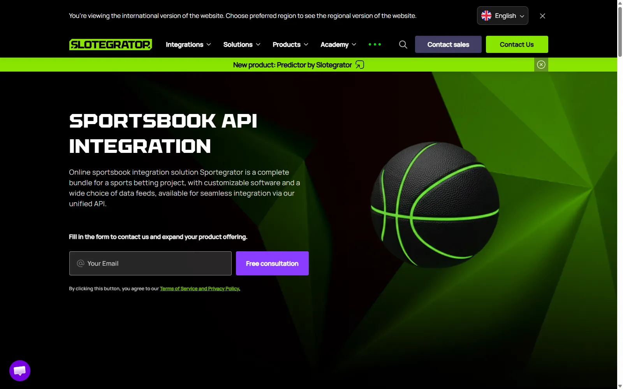Image resolution: width=623 pixels, height=389 pixels.
Task: Focus the Your Email input field
Action: pyautogui.click(x=150, y=263)
